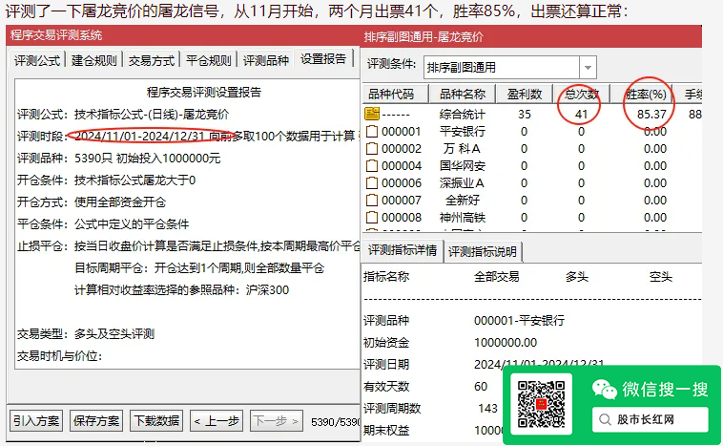Click the icon beside code 000001
The height and width of the screenshot is (446, 723).
[372, 132]
